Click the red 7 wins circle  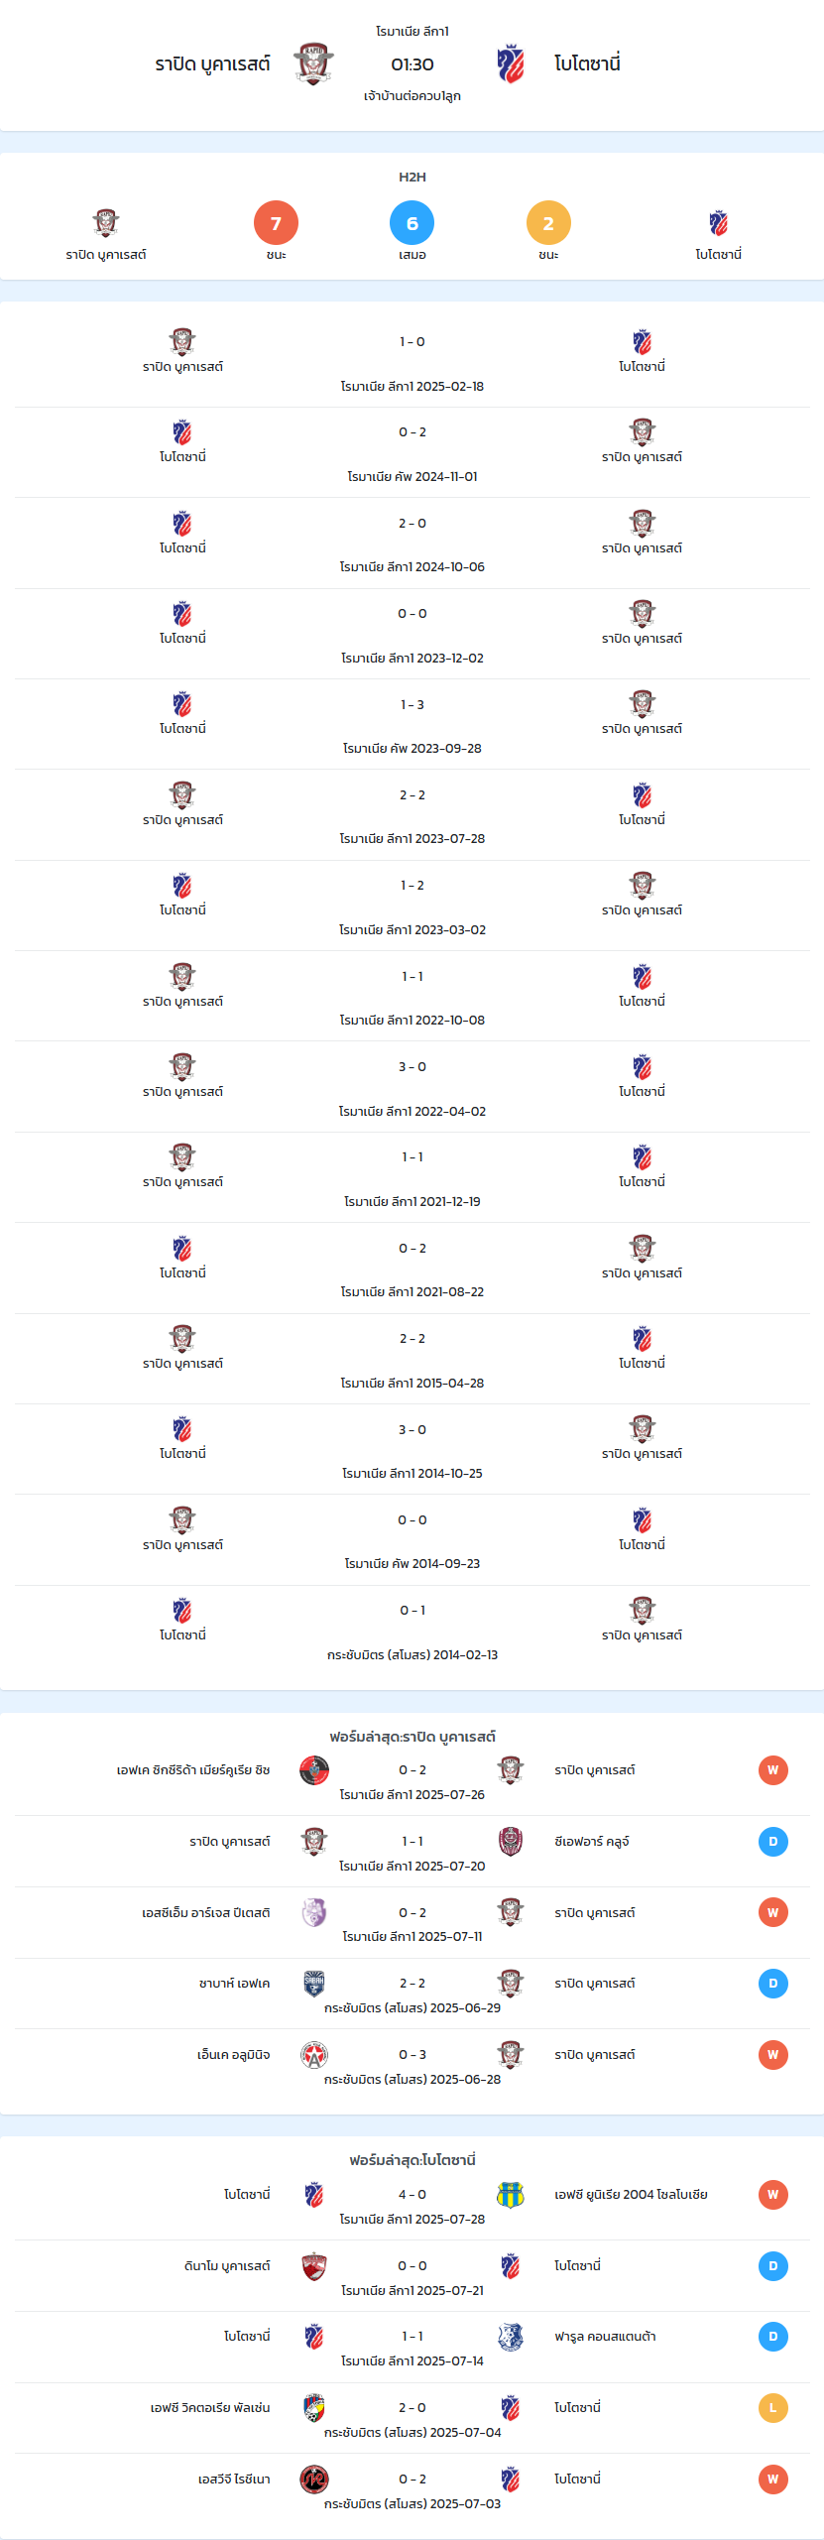click(x=276, y=223)
